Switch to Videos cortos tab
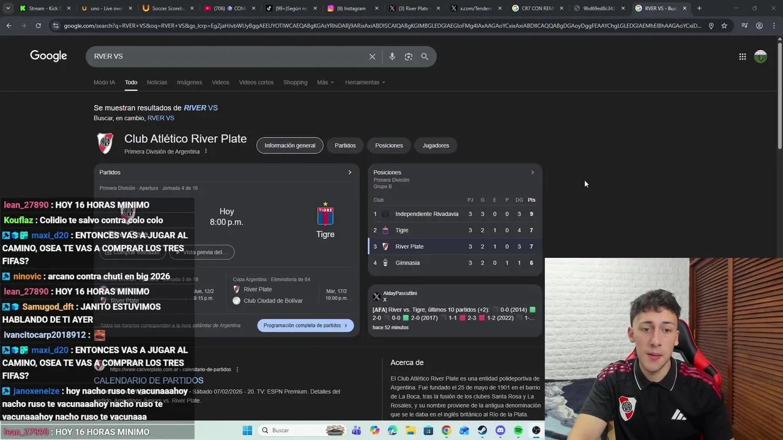 pos(256,82)
